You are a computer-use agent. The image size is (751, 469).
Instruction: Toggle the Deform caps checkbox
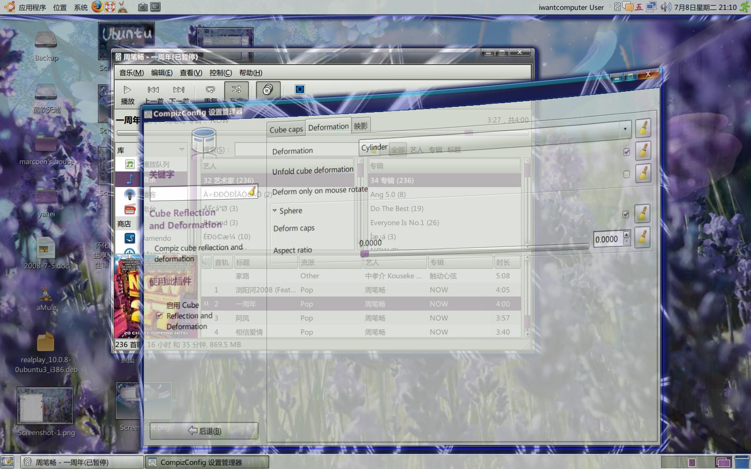click(626, 214)
